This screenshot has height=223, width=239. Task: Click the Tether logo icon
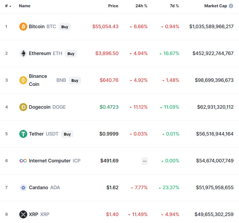[23, 134]
